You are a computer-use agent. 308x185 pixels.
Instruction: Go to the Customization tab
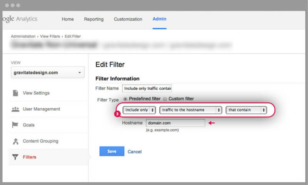point(128,19)
